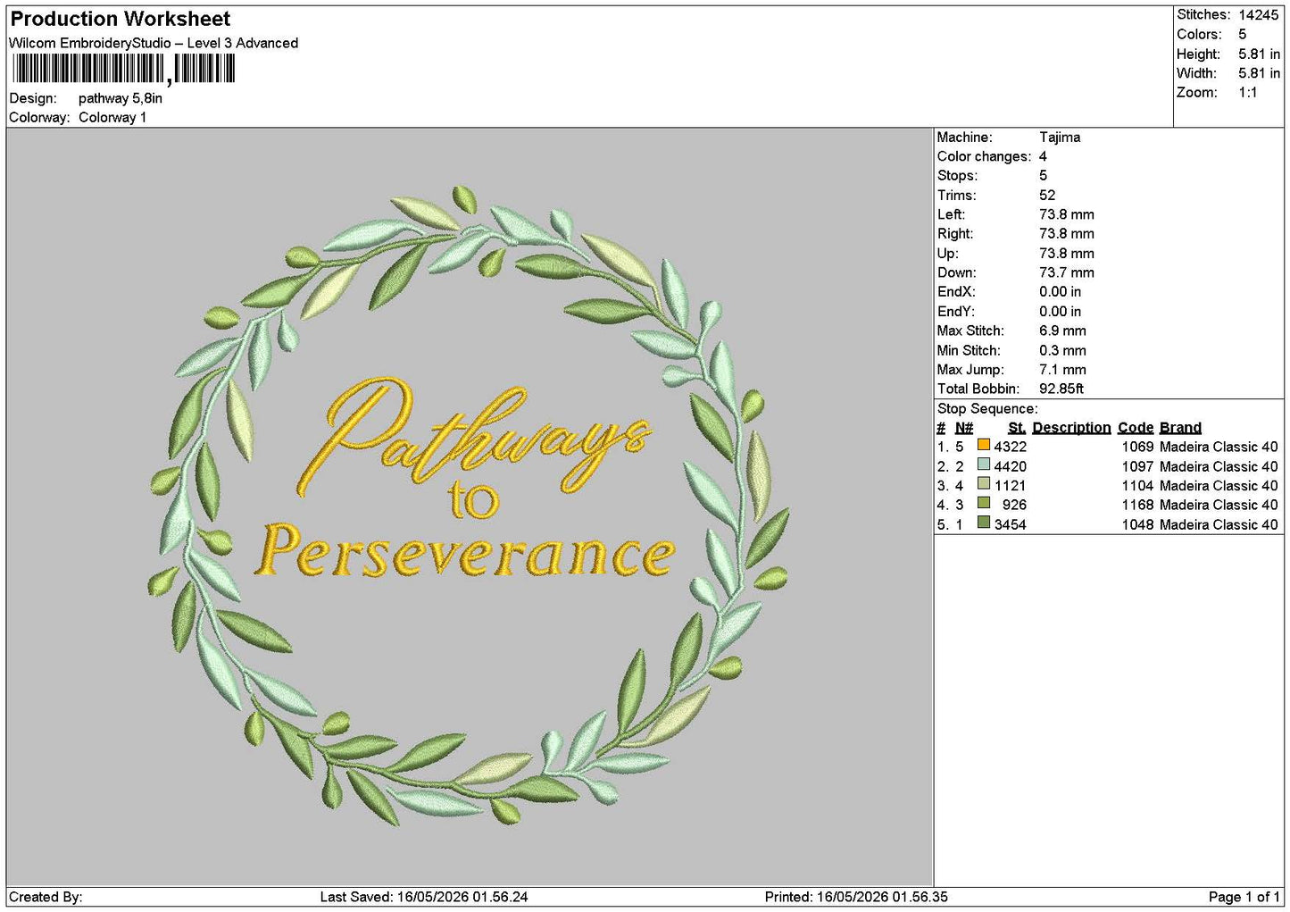Click 'Page 1 of 1' in footer

pyautogui.click(x=1244, y=897)
